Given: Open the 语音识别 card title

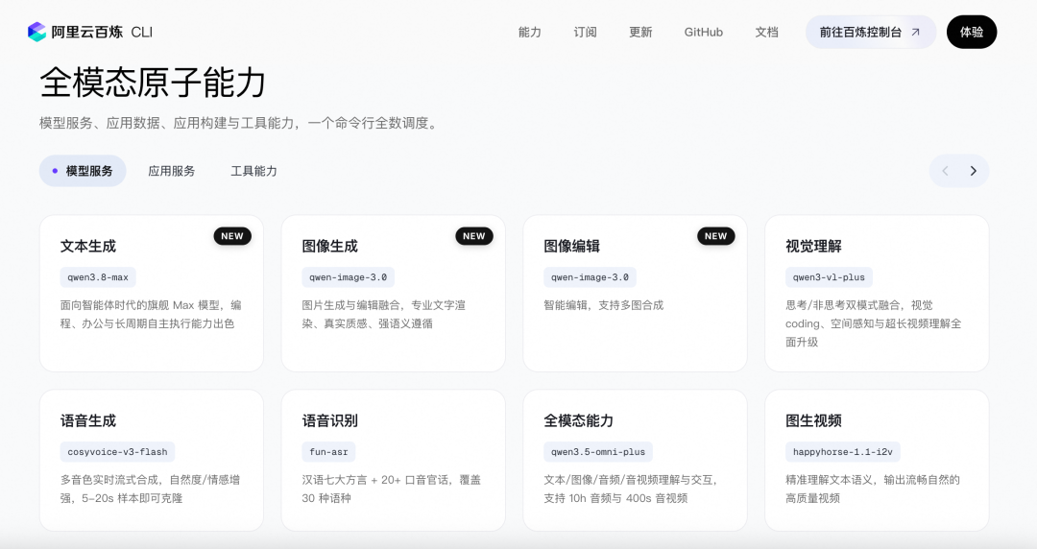Looking at the screenshot, I should click(330, 420).
